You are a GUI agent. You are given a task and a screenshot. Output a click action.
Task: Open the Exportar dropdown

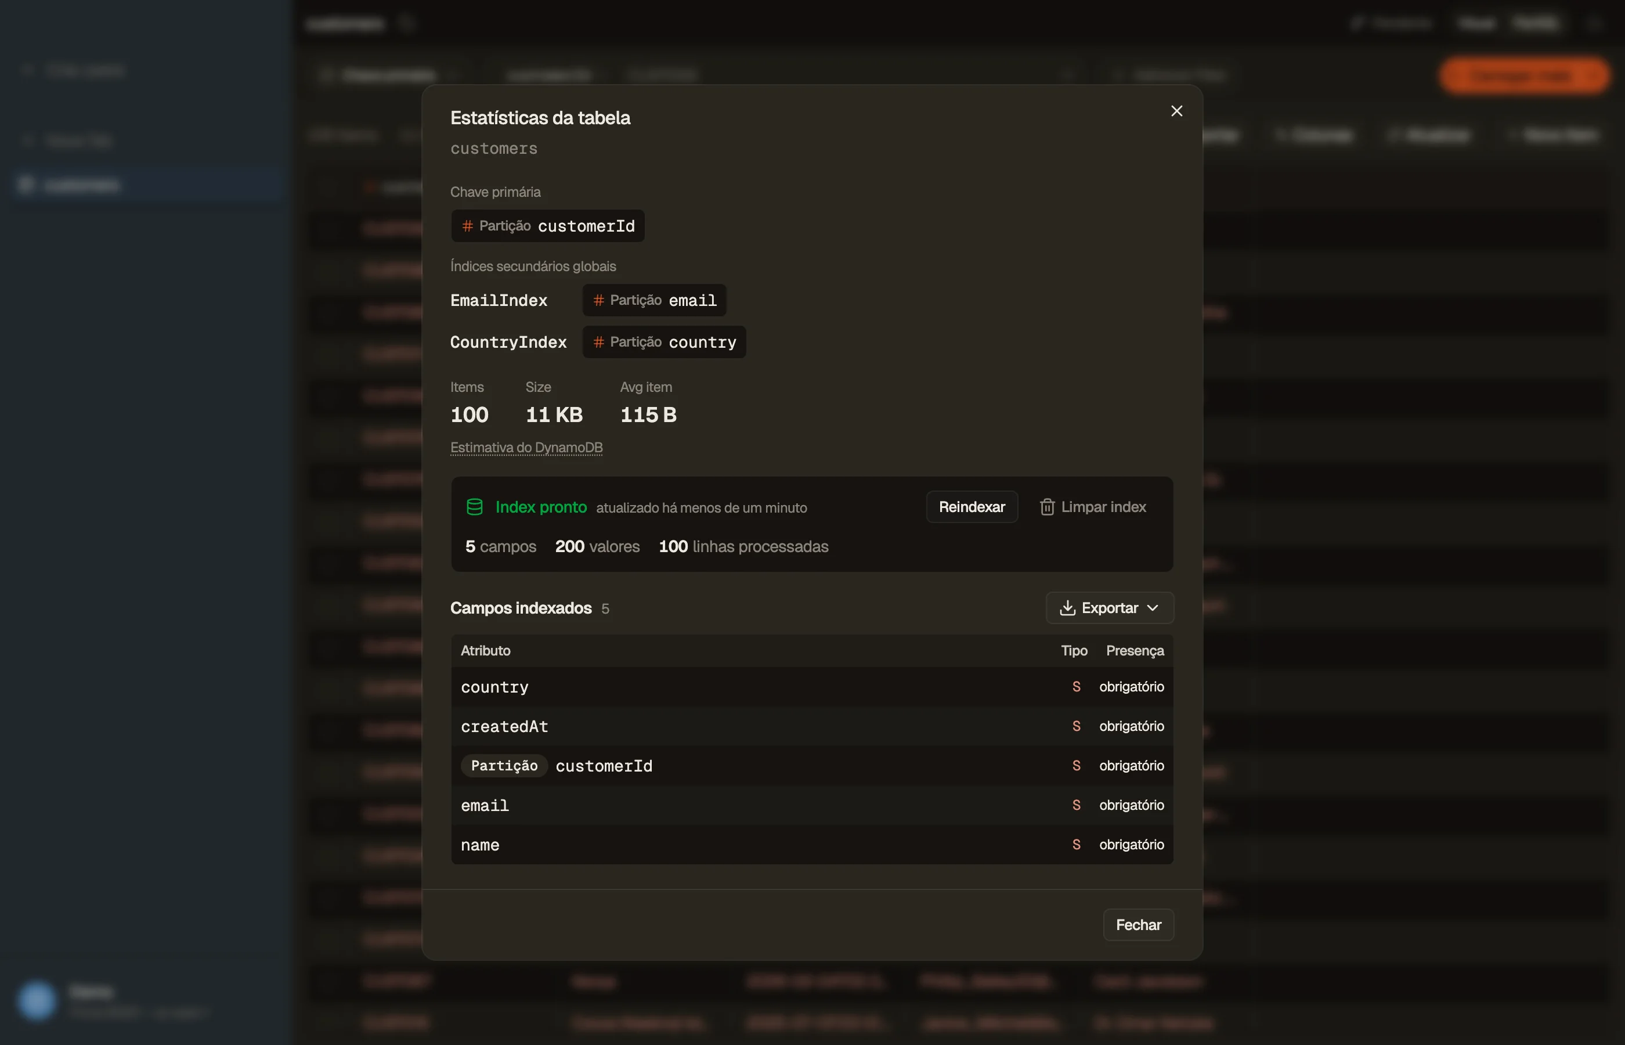coord(1110,608)
